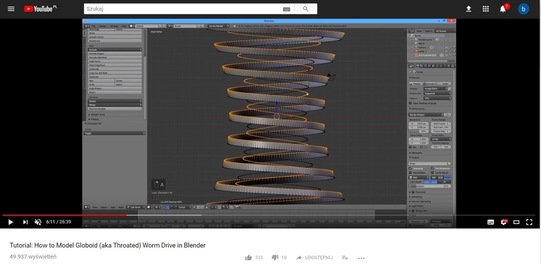Adjust the Compression slider
This screenshot has width=541, height=264.
pos(430,186)
